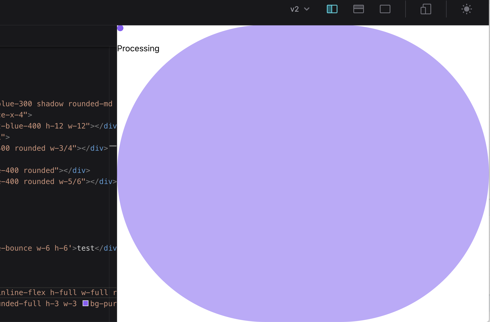Viewport: 490px width, 322px height.
Task: Expand the chevron beside the v2 label
Action: coord(307,9)
